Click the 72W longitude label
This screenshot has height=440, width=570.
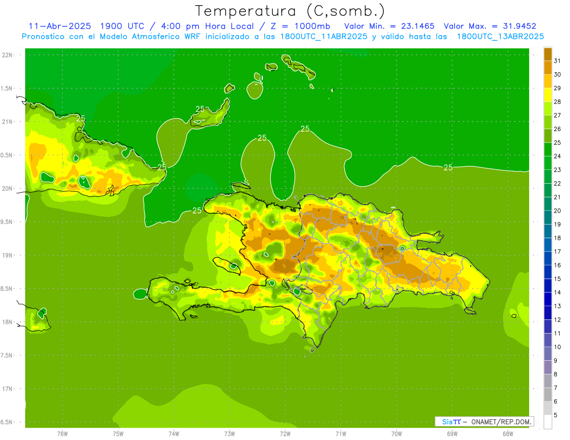click(285, 433)
